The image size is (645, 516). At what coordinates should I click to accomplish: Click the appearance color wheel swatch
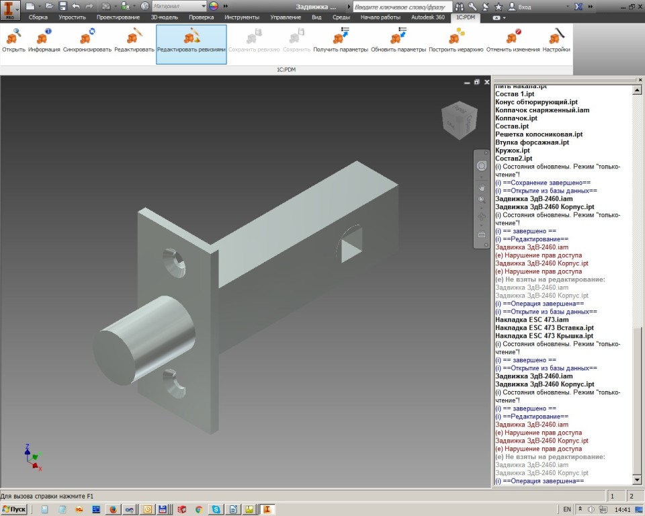[214, 6]
